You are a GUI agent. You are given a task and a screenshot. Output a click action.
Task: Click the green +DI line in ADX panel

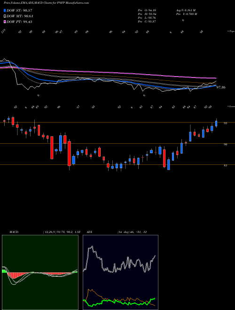[x=119, y=302]
